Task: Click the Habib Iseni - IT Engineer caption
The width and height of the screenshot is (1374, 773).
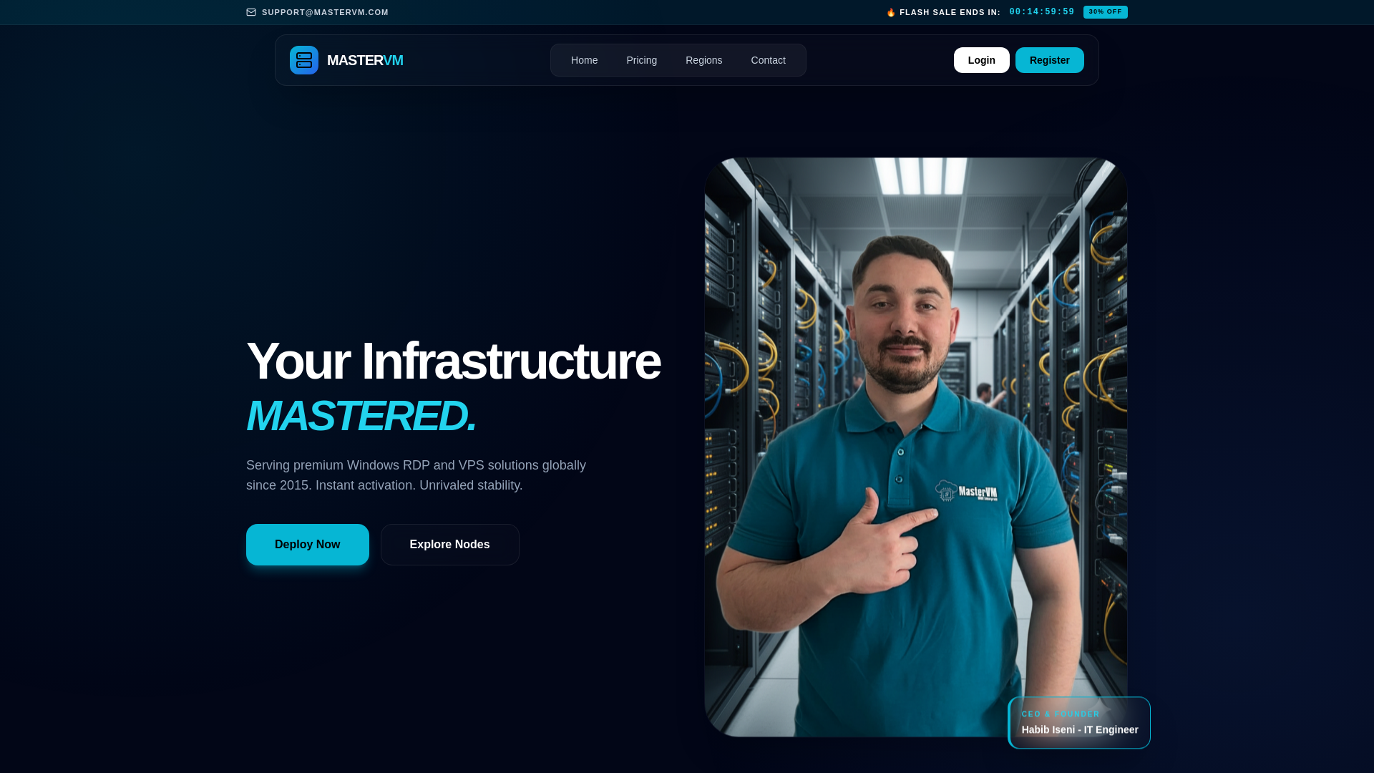Action: 1080,729
